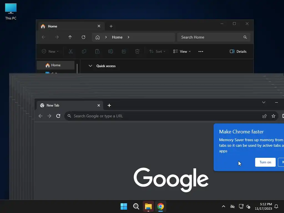Click Chrome taskbar icon
Image resolution: width=284 pixels, height=213 pixels.
click(x=161, y=206)
